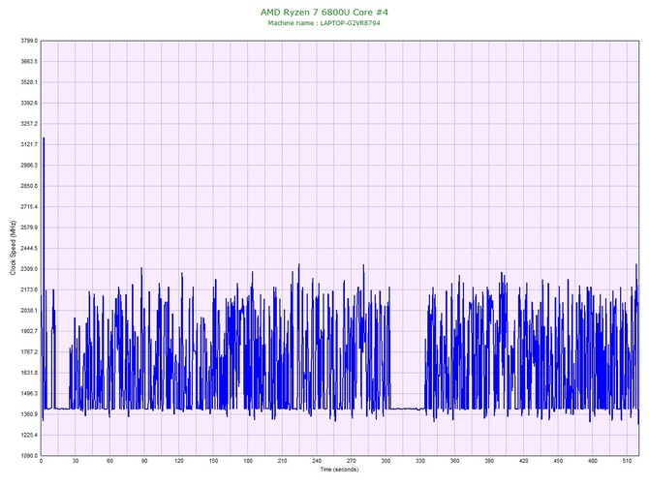Select the 2309.0 y-axis value
The image size is (649, 486).
coord(29,269)
